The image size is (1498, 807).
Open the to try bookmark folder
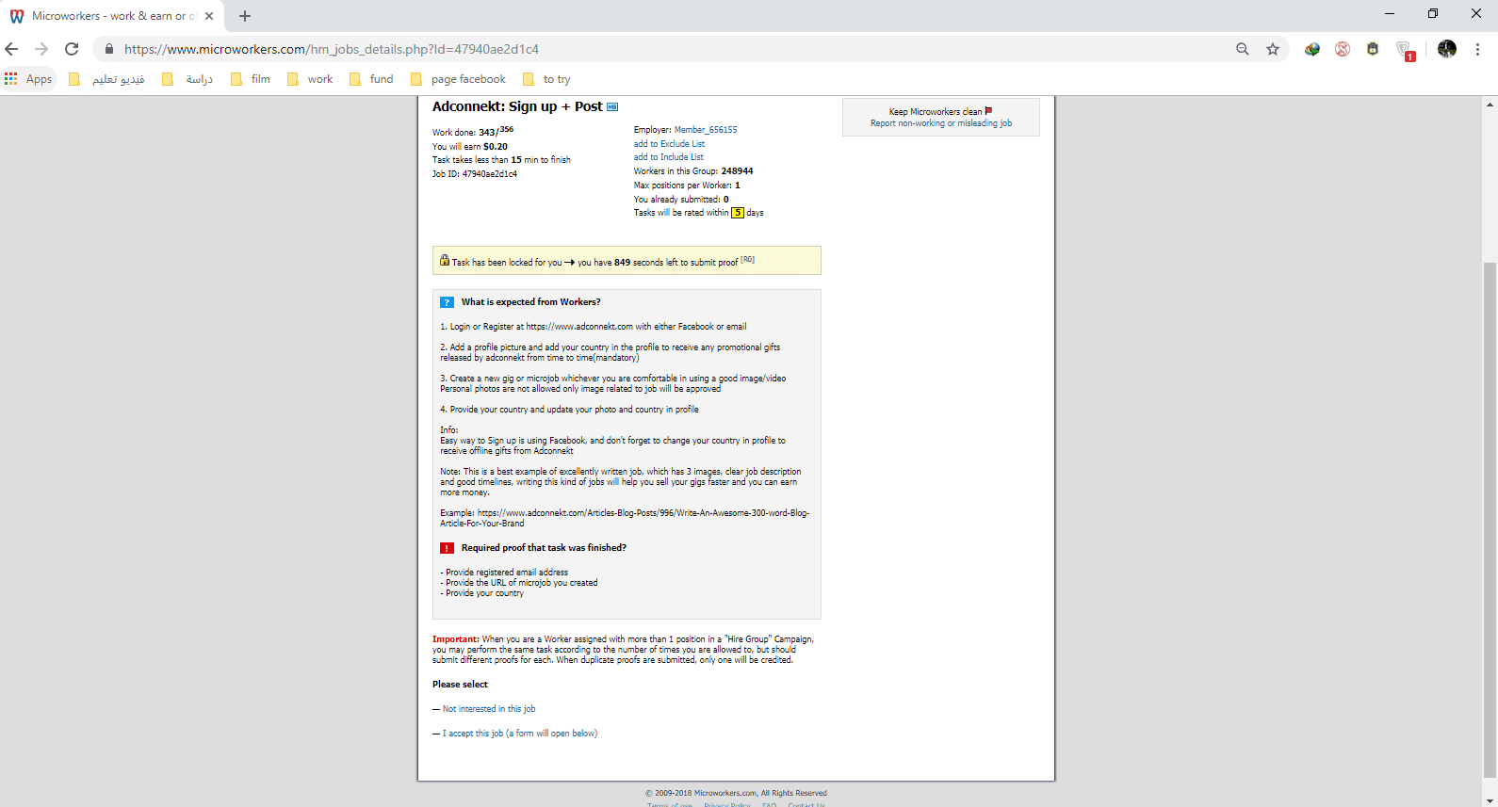click(x=547, y=79)
